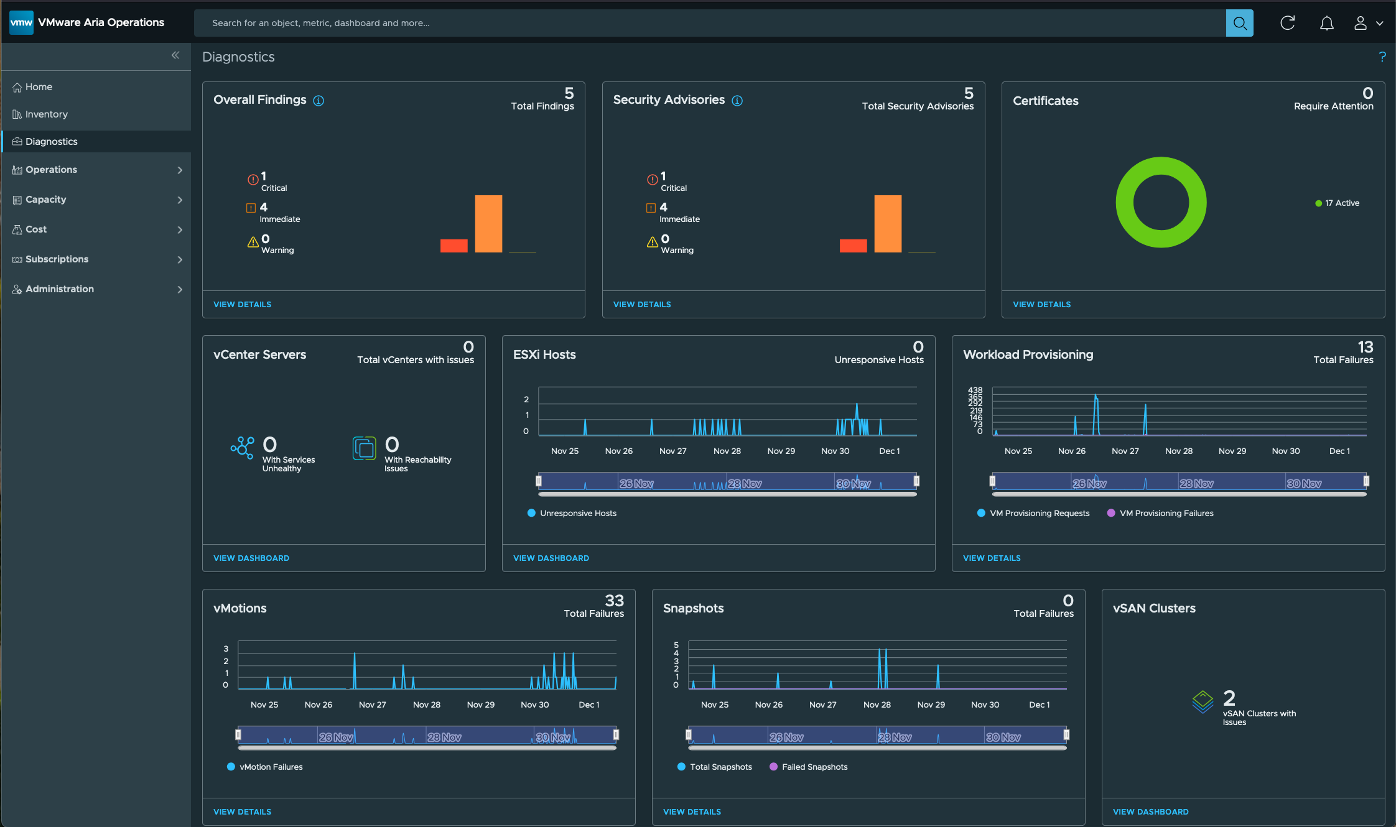This screenshot has width=1396, height=827.
Task: Select Diagnostics in sidebar
Action: [x=96, y=142]
